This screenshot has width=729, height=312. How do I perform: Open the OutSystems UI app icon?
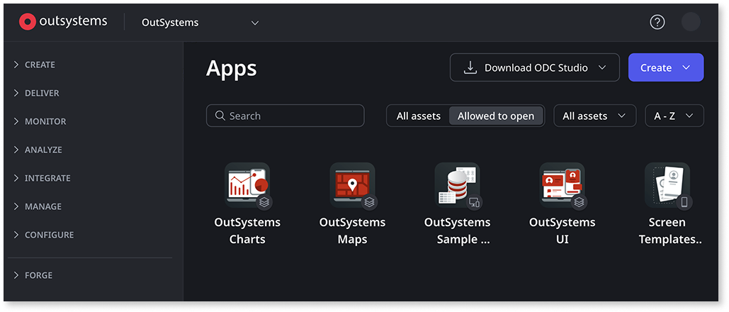point(562,184)
